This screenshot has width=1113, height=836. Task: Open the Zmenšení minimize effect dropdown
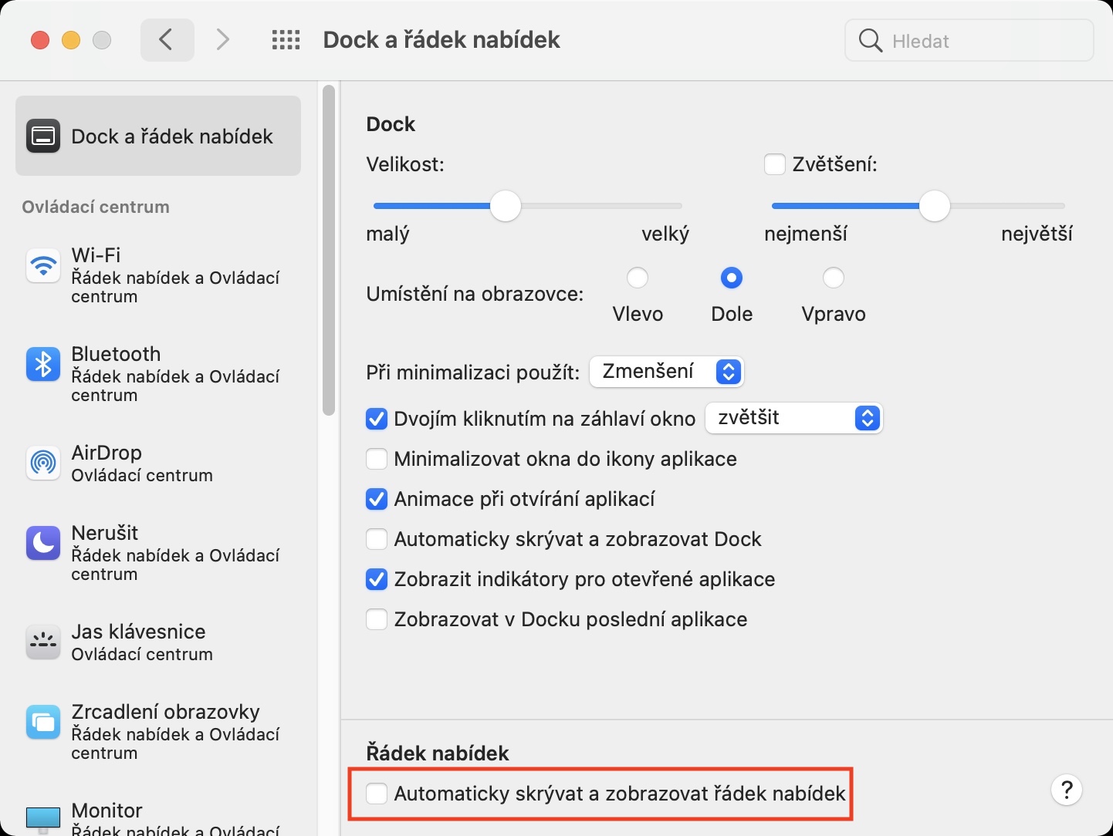coord(666,372)
